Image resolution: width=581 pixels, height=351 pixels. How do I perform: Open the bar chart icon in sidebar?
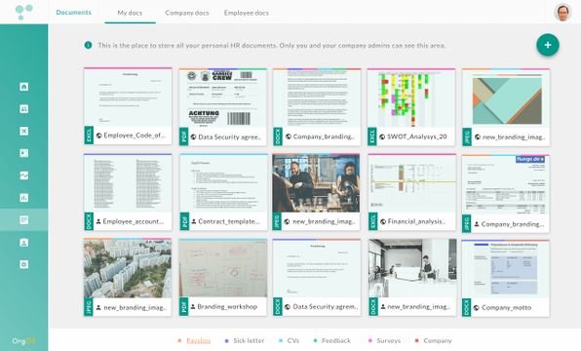coord(23,198)
